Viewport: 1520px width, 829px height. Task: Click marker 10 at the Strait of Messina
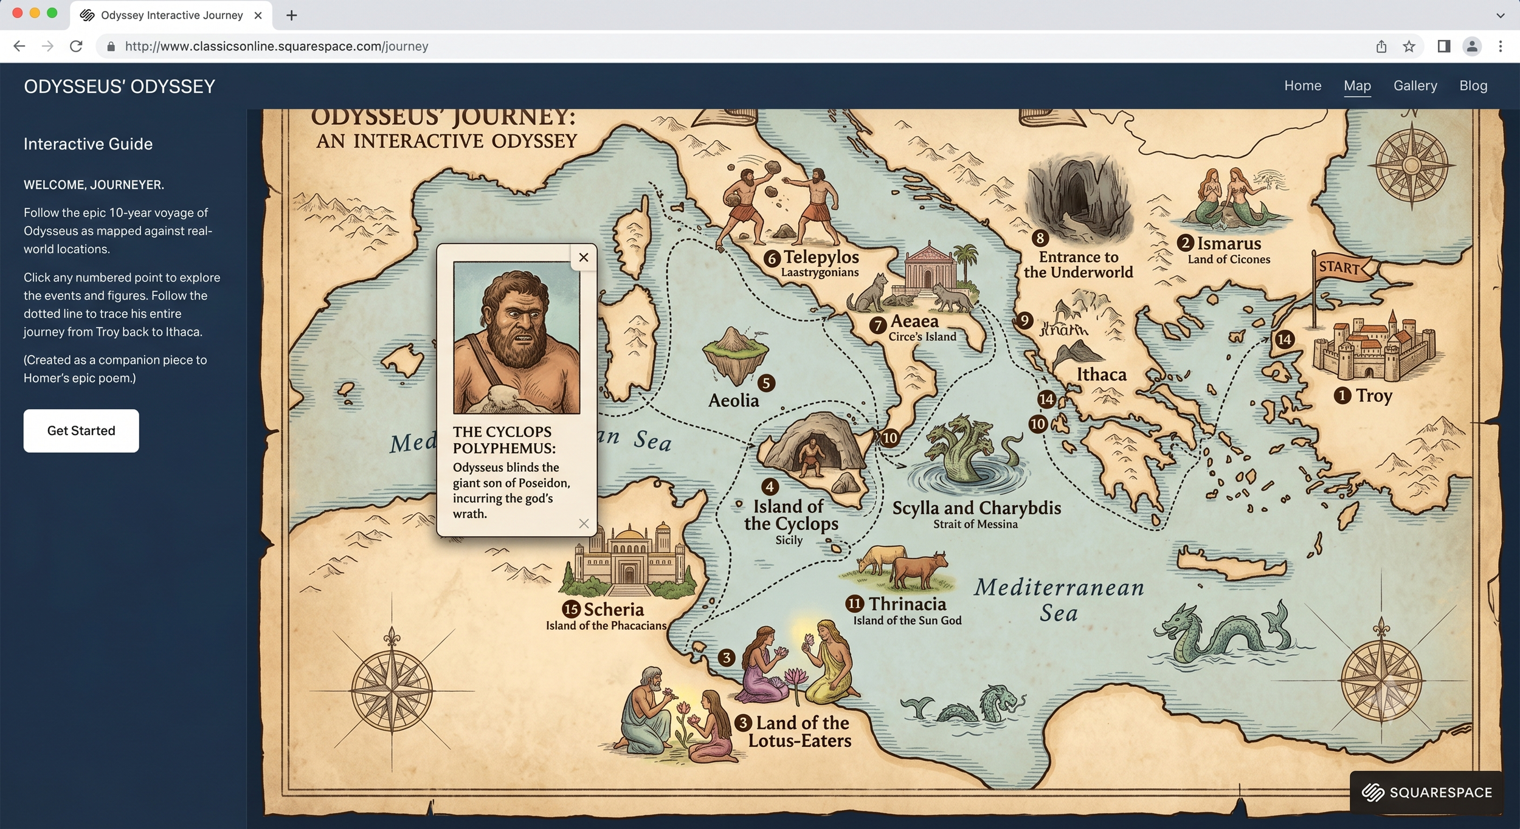890,438
